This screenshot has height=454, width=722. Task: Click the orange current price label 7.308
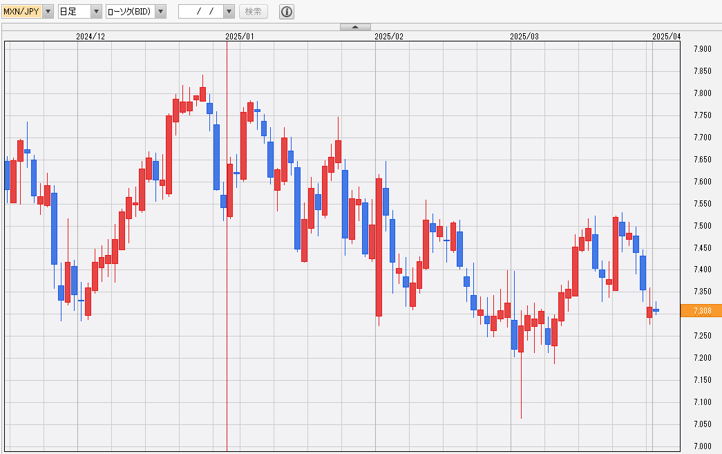(x=701, y=311)
